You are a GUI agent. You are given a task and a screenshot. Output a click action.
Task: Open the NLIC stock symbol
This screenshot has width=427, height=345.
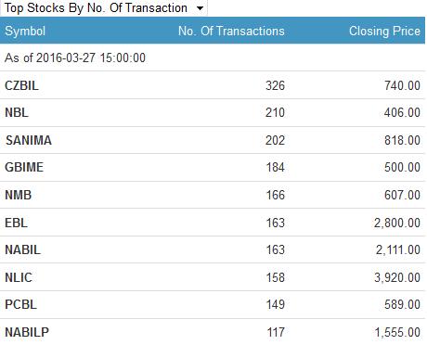click(x=19, y=277)
